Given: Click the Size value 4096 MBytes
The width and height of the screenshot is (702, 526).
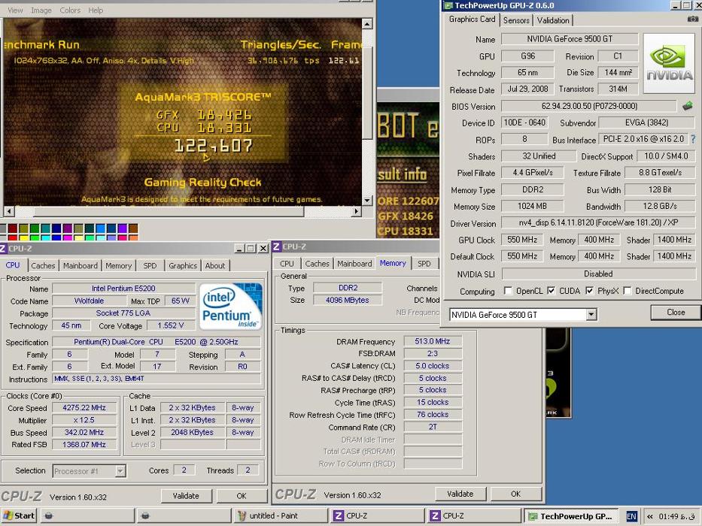Looking at the screenshot, I should pos(348,300).
